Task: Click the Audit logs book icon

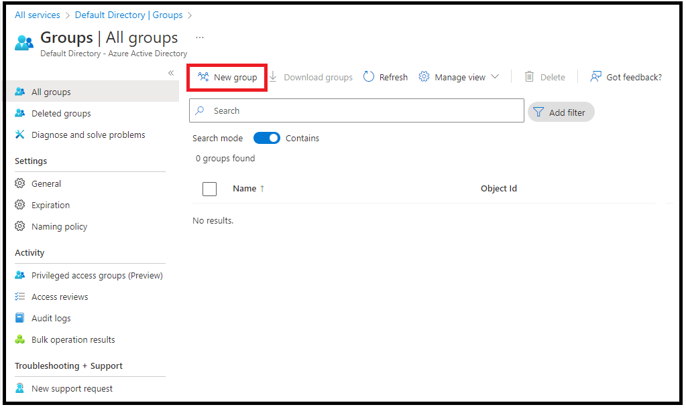Action: click(x=19, y=318)
